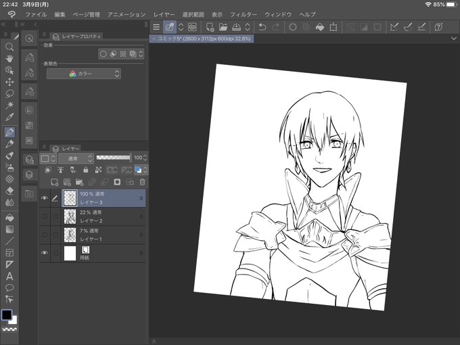Pick the transparent color swatch
Screen dimensions: 460x345
pos(9,329)
